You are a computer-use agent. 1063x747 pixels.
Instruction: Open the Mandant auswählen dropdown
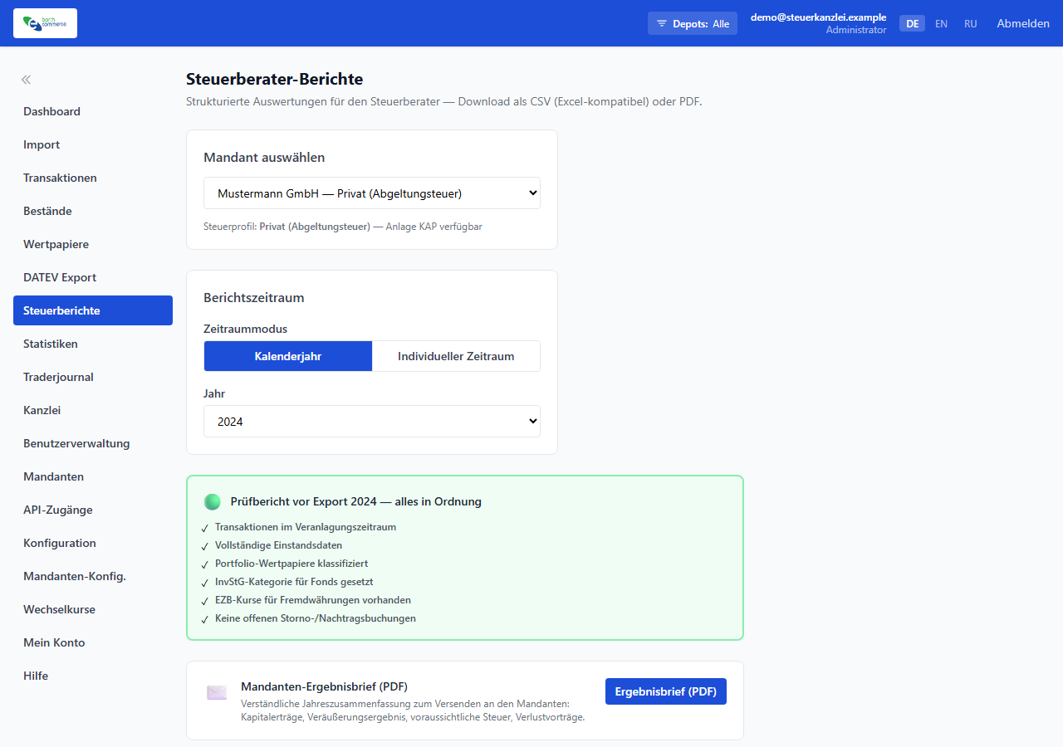pos(372,193)
